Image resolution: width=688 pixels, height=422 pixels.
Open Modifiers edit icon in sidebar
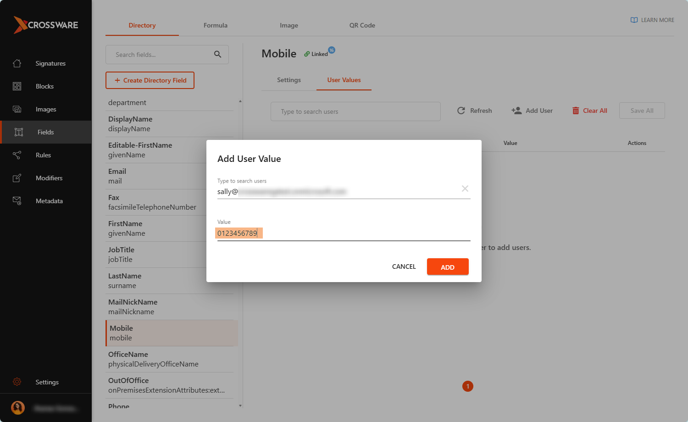click(x=17, y=178)
